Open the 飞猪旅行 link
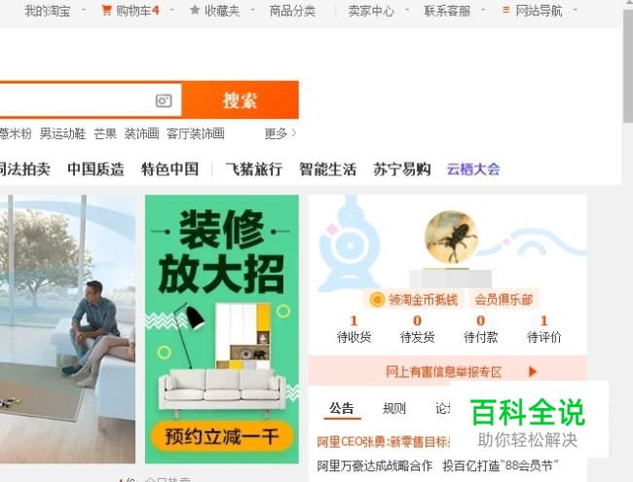The height and width of the screenshot is (482, 633). pyautogui.click(x=254, y=169)
